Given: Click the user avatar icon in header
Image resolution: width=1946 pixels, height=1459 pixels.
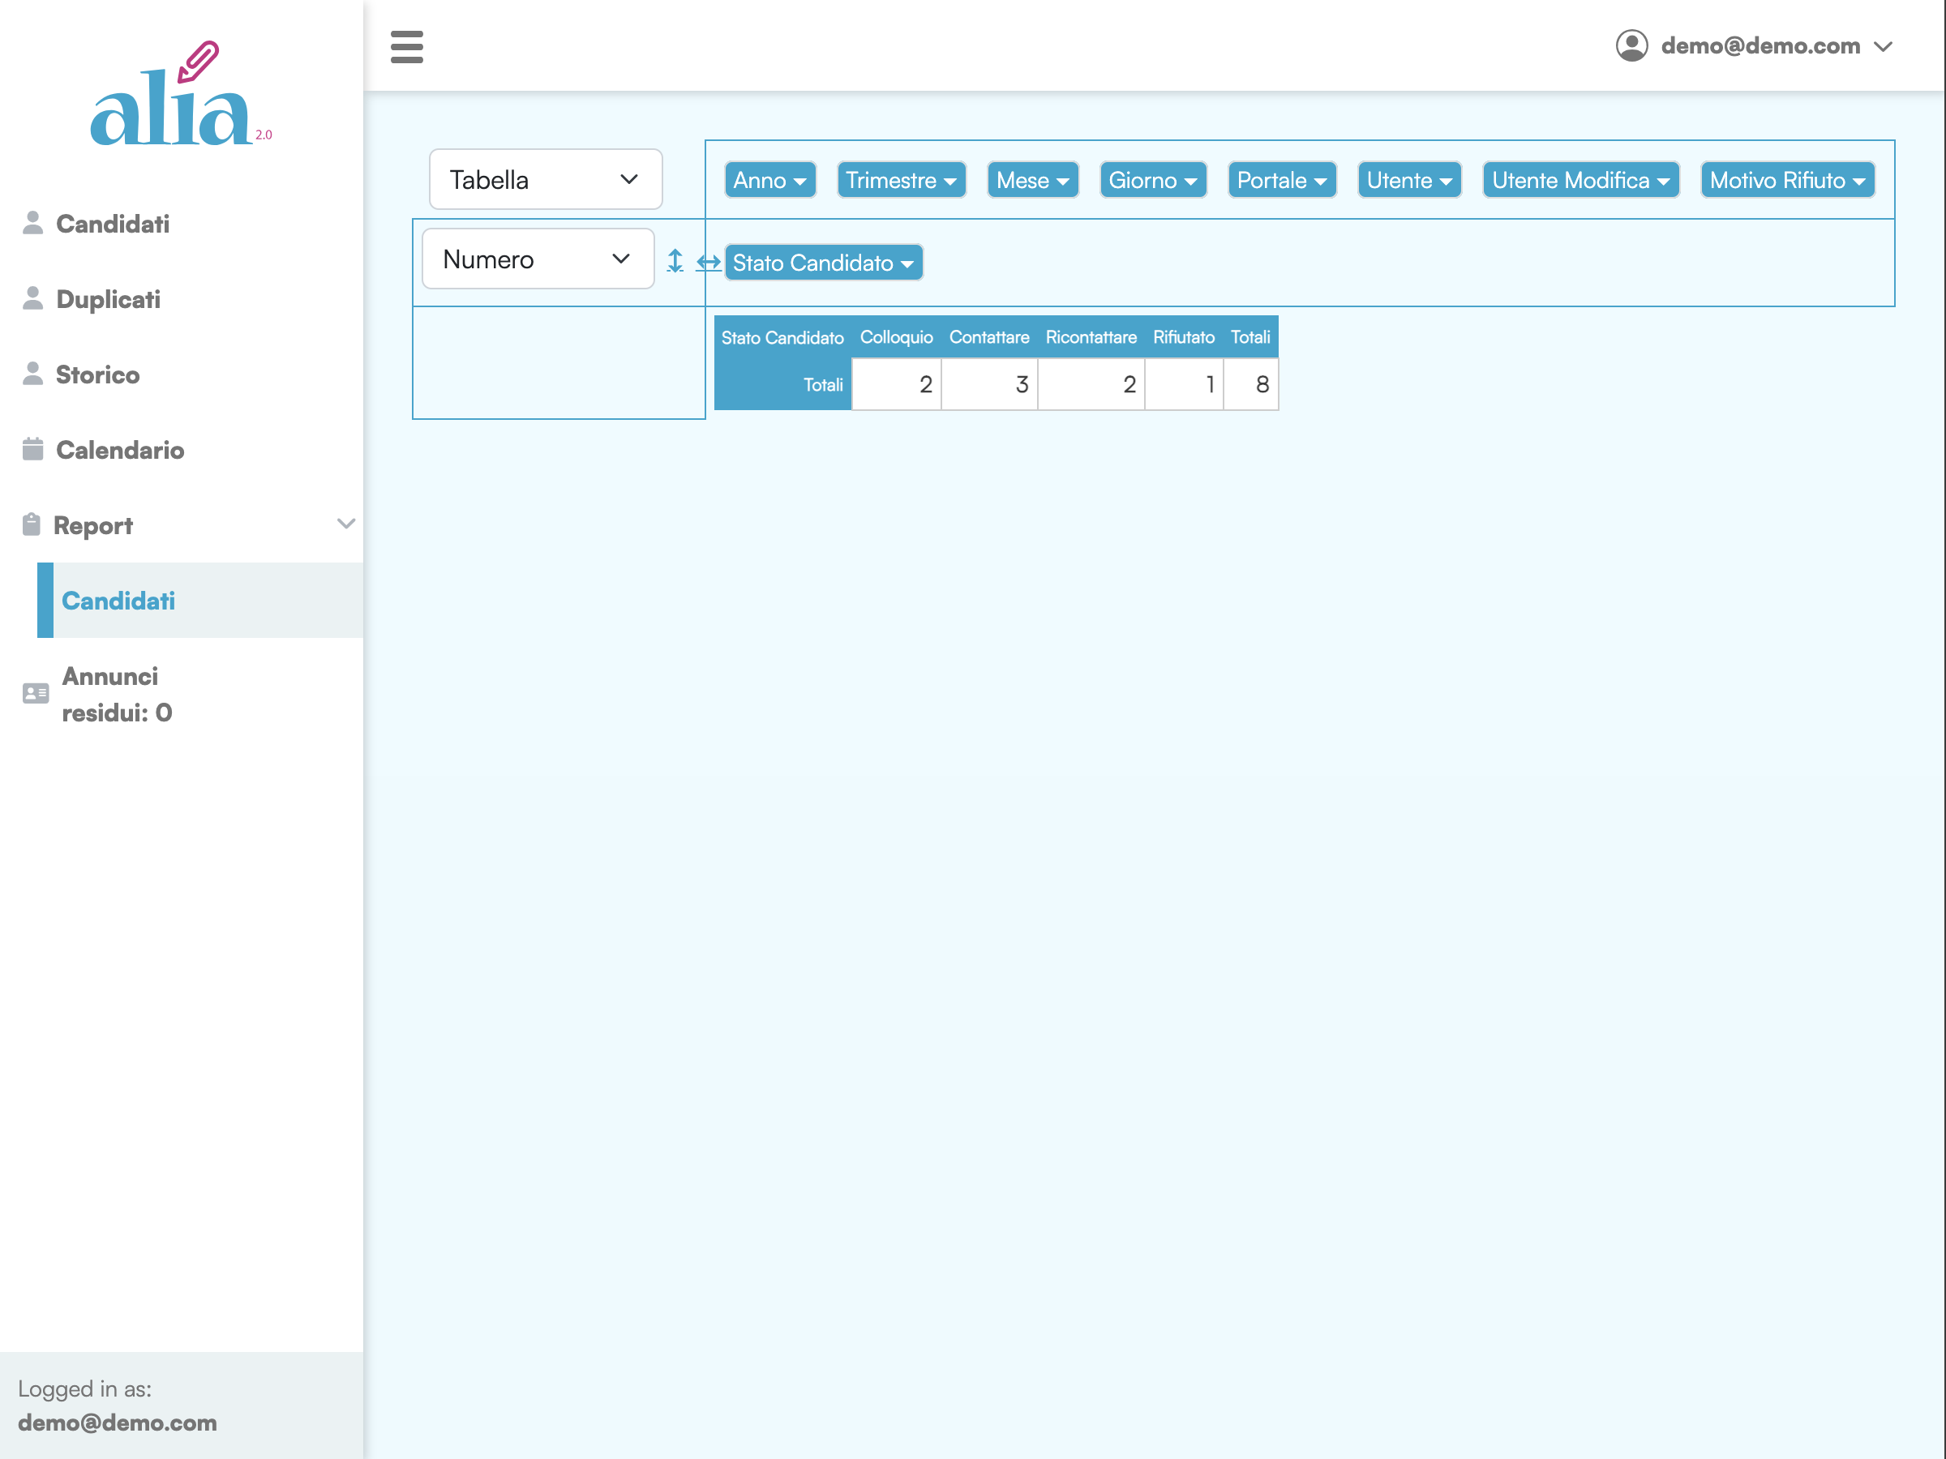Looking at the screenshot, I should pos(1631,45).
